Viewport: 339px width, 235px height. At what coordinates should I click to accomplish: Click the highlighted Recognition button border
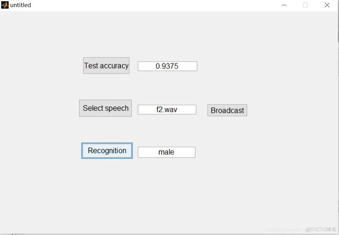click(x=107, y=144)
